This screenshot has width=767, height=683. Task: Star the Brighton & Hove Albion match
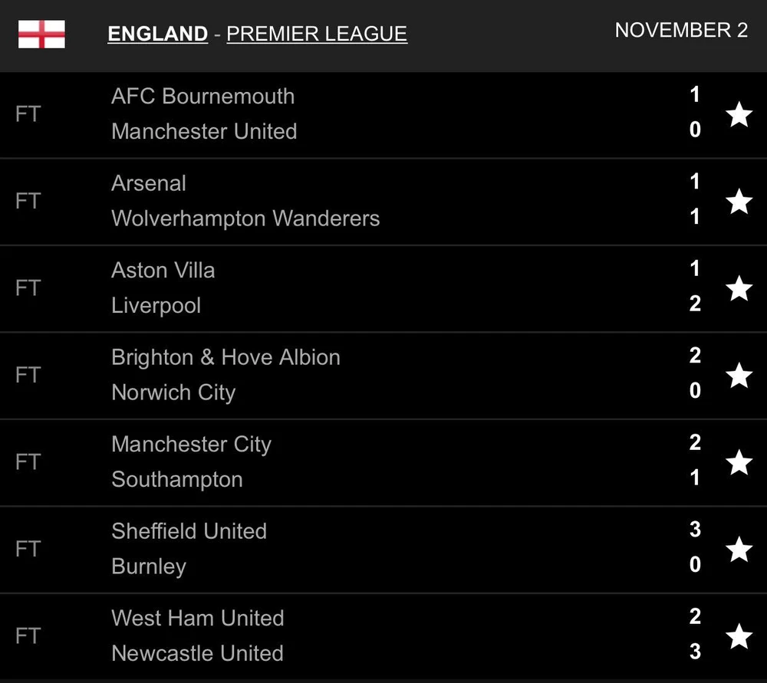point(739,376)
